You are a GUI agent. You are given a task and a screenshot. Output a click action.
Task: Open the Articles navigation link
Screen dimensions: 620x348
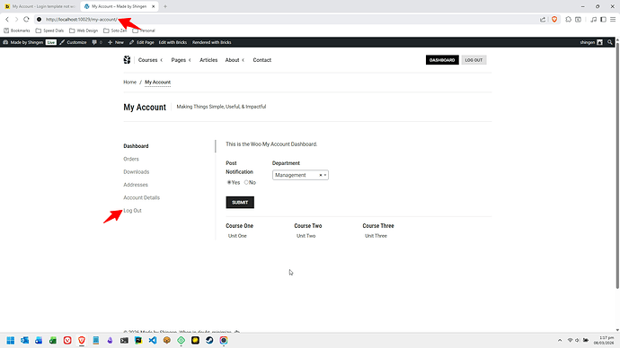pyautogui.click(x=208, y=60)
